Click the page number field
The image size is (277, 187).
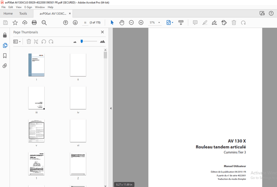(x=85, y=23)
